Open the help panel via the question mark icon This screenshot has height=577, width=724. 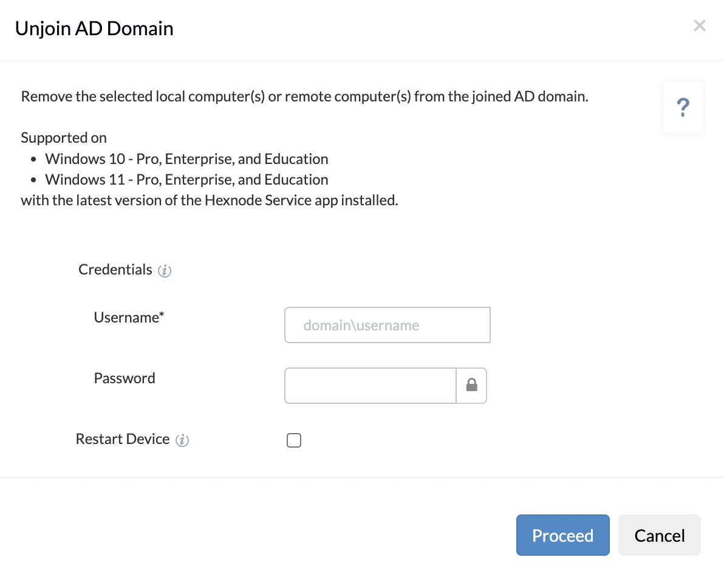coord(683,107)
